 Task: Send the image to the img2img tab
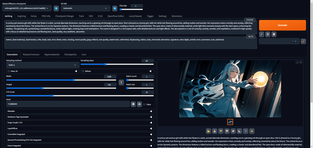[227, 131]
